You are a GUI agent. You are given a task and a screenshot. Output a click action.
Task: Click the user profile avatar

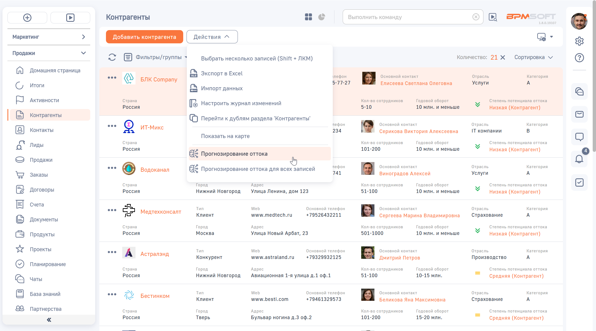[x=579, y=21]
